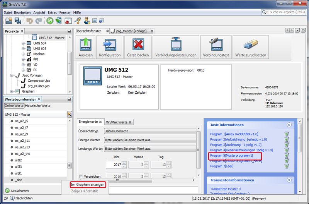Image resolution: width=309 pixels, height=204 pixels.
Task: Click the green synchronize toolbar icon
Action: pos(50,21)
